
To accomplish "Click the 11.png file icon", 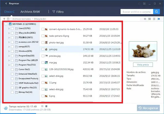I will (x=46, y=83).
